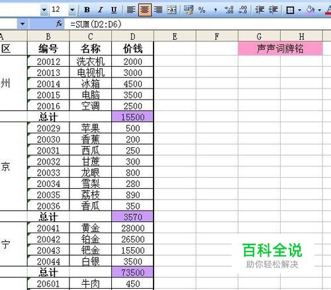Select cell 20030
This screenshot has width=331, height=290.
tap(48, 139)
